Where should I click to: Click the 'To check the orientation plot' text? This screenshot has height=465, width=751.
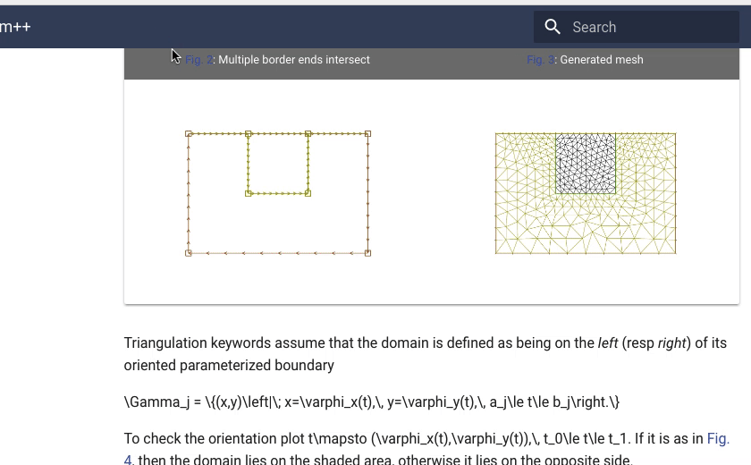click(214, 439)
